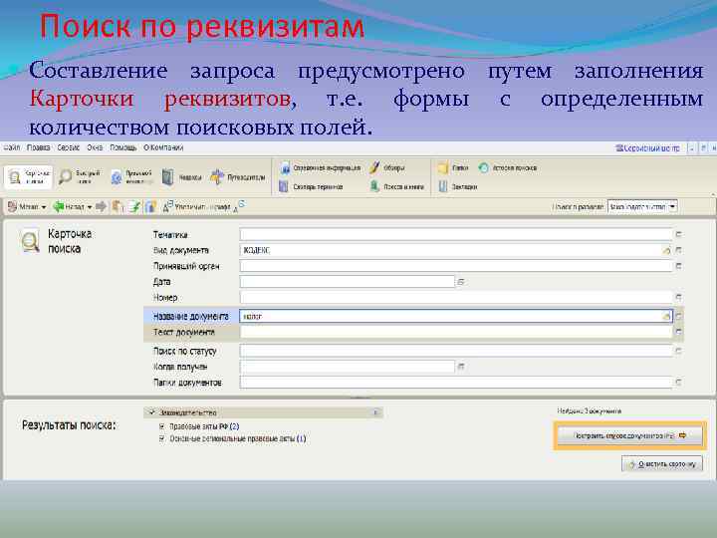The width and height of the screenshot is (717, 538).
Task: Open selection list icon for Принявший орган
Action: [678, 266]
